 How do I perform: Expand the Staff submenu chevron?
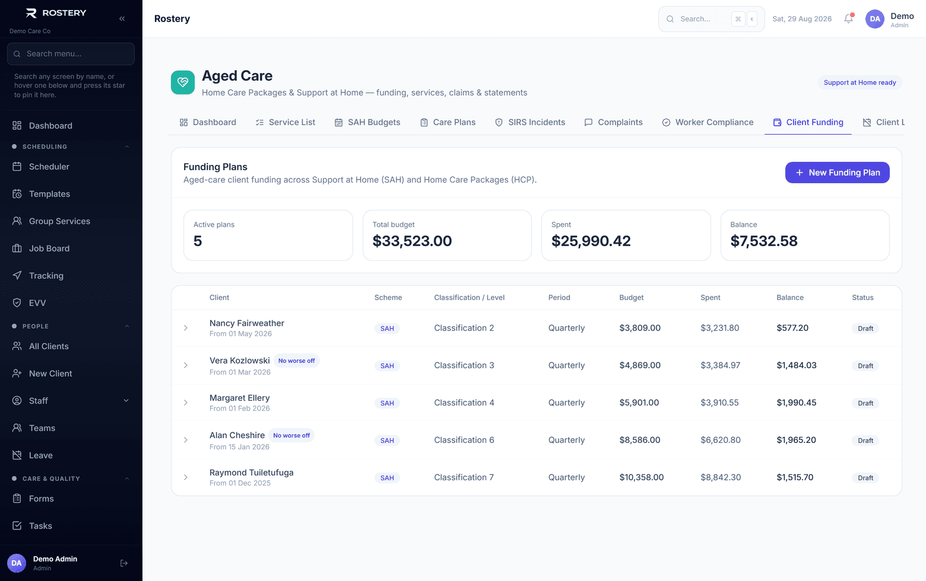click(126, 401)
